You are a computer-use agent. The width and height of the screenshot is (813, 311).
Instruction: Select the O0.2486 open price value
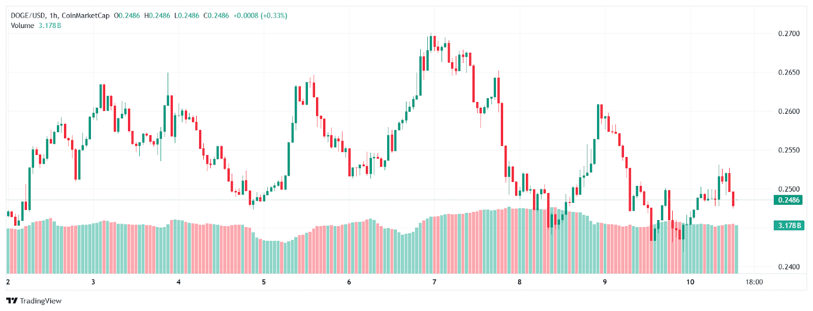(x=127, y=16)
